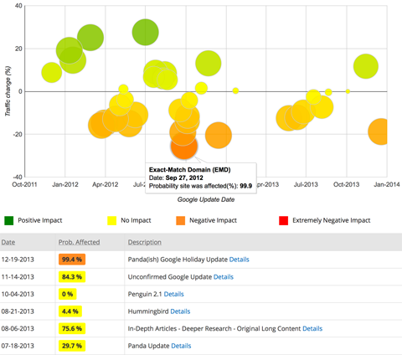Click Positive Impact legend label
402x355 pixels.
[40, 220]
